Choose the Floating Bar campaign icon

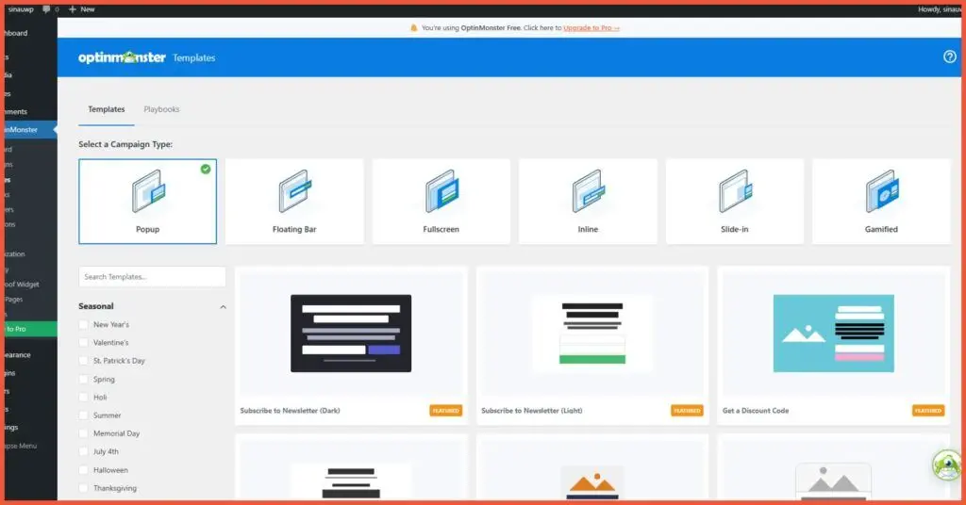pos(294,193)
